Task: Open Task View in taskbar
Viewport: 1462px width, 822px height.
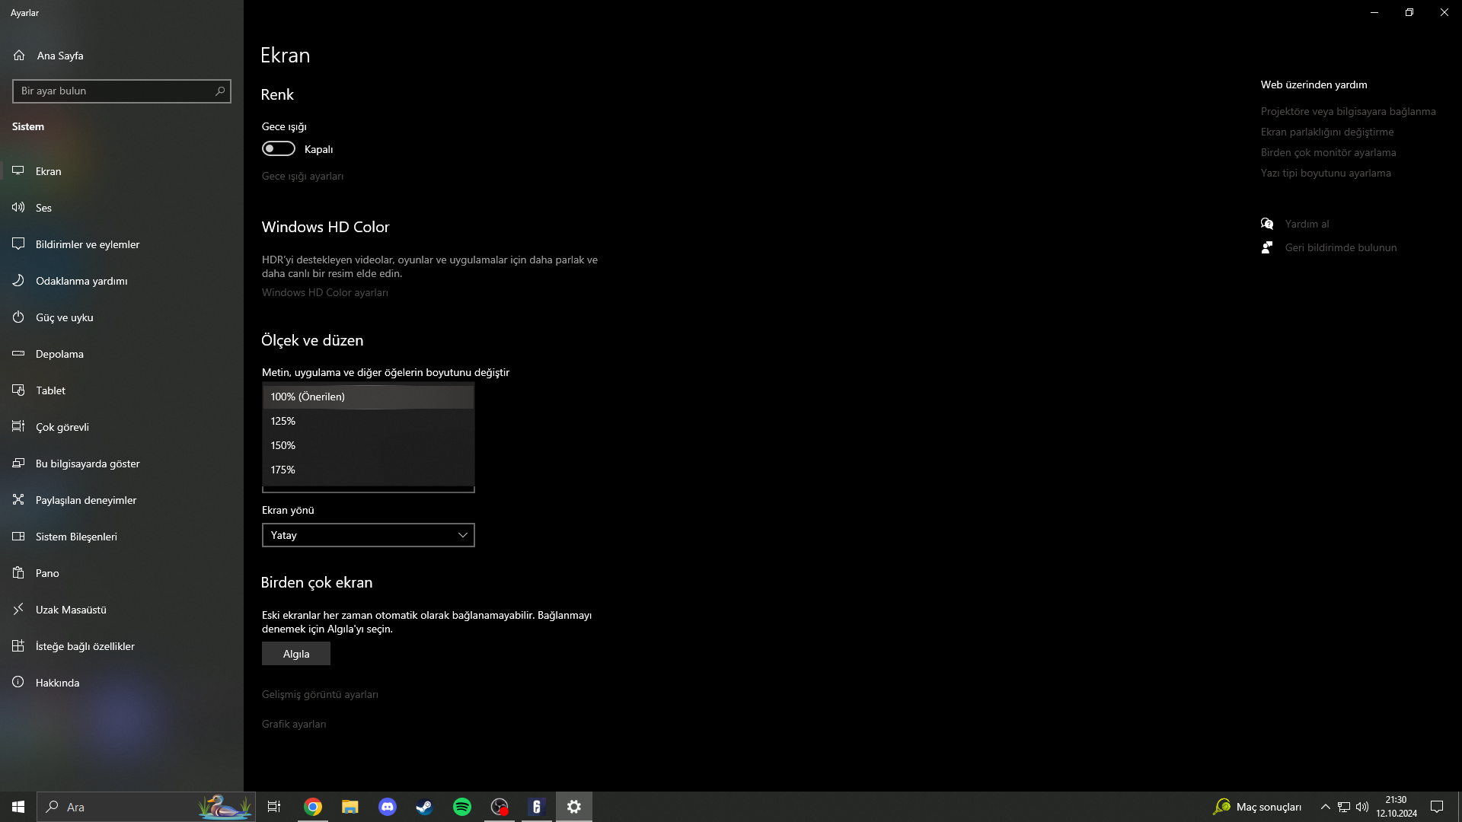Action: pyautogui.click(x=274, y=807)
